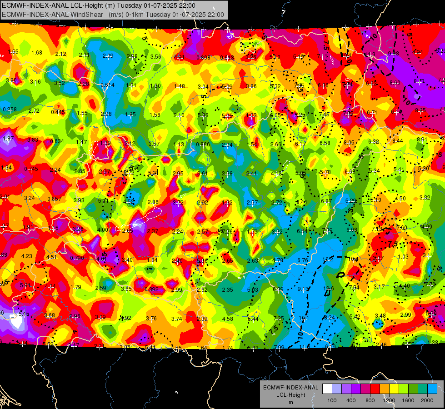Select the map value 2.09
The width and height of the screenshot is (445, 409).
(108, 56)
